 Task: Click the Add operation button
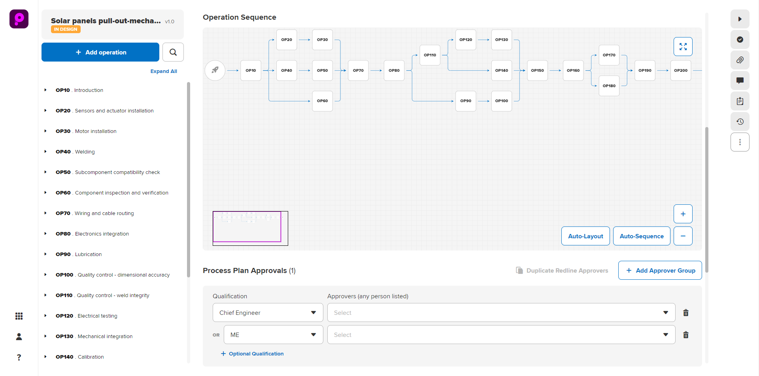(x=100, y=52)
